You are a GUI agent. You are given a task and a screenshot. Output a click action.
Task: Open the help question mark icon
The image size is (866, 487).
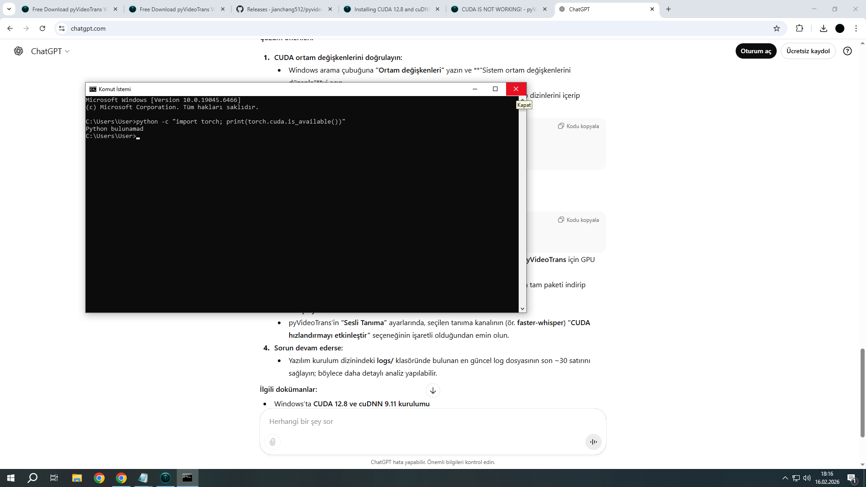tap(848, 51)
